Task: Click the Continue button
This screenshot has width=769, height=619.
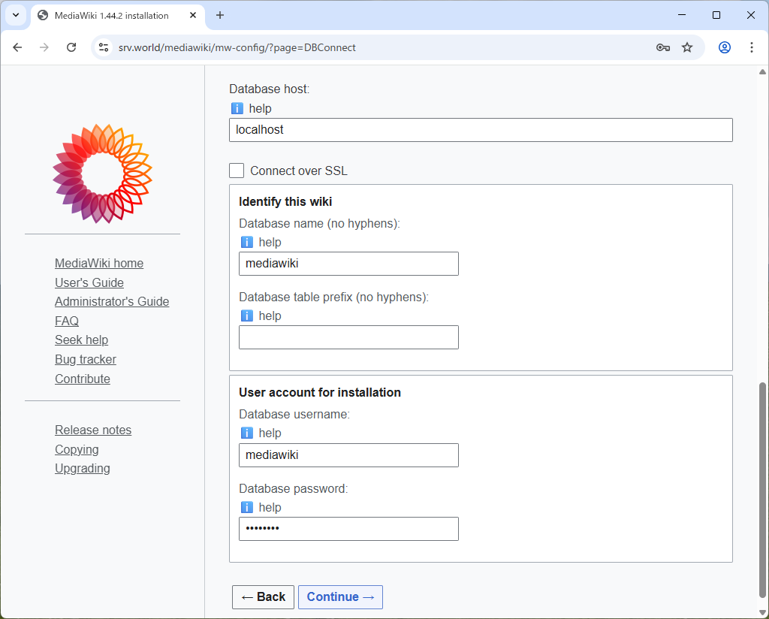Action: pos(340,597)
